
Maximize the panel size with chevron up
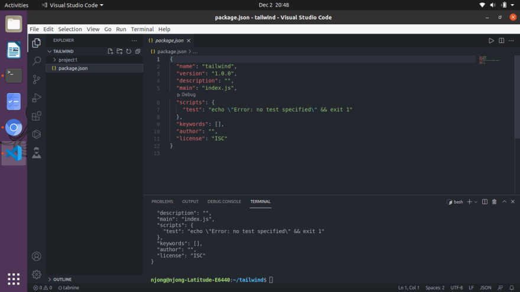click(505, 202)
